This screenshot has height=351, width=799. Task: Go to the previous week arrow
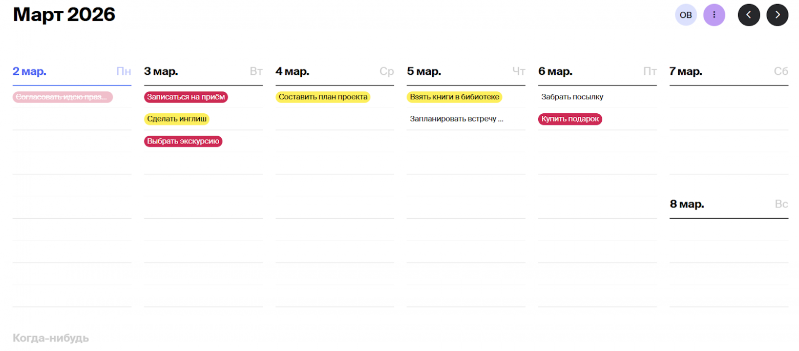(x=748, y=15)
